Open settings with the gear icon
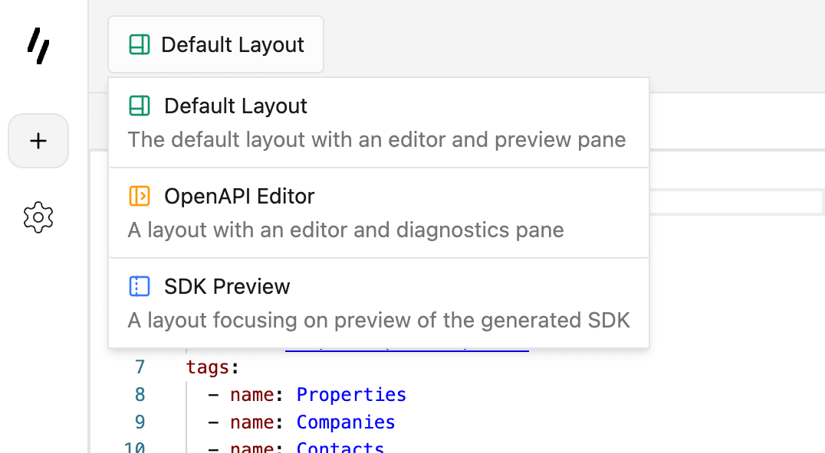Image resolution: width=825 pixels, height=453 pixels. (38, 217)
